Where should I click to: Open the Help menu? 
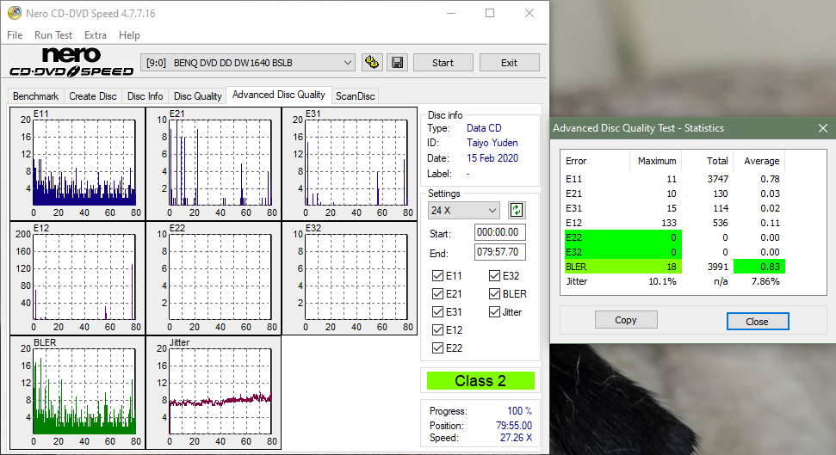click(x=129, y=35)
